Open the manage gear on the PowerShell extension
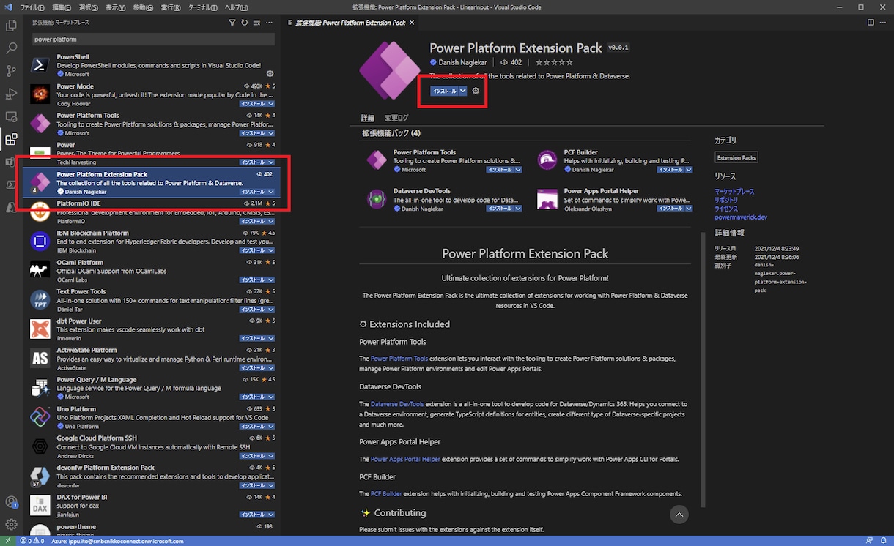Viewport: 894px width, 546px height. 270,74
